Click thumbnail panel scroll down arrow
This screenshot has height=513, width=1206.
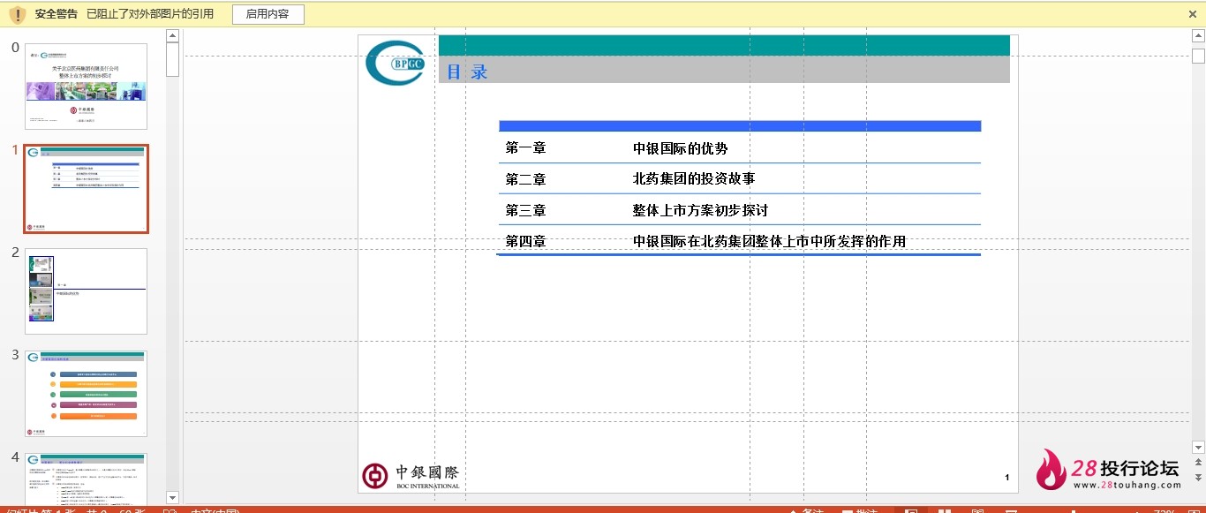click(172, 497)
